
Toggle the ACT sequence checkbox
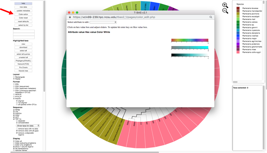[14, 117]
